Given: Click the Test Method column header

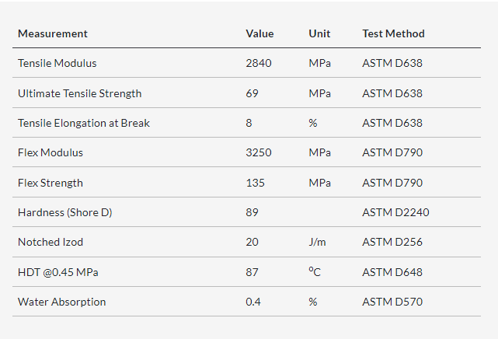Looking at the screenshot, I should coord(394,33).
